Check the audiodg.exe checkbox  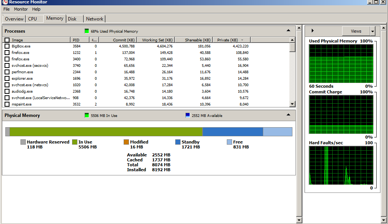[x=7, y=91]
